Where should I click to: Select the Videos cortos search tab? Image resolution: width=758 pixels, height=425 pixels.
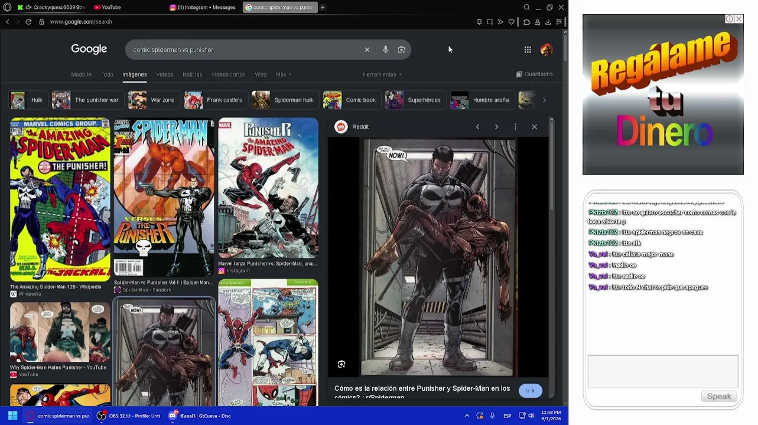coord(228,74)
